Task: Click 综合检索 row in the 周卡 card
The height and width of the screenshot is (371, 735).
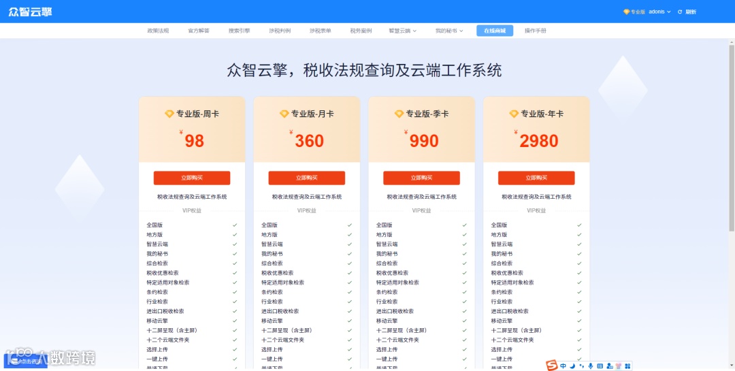Action: point(192,263)
